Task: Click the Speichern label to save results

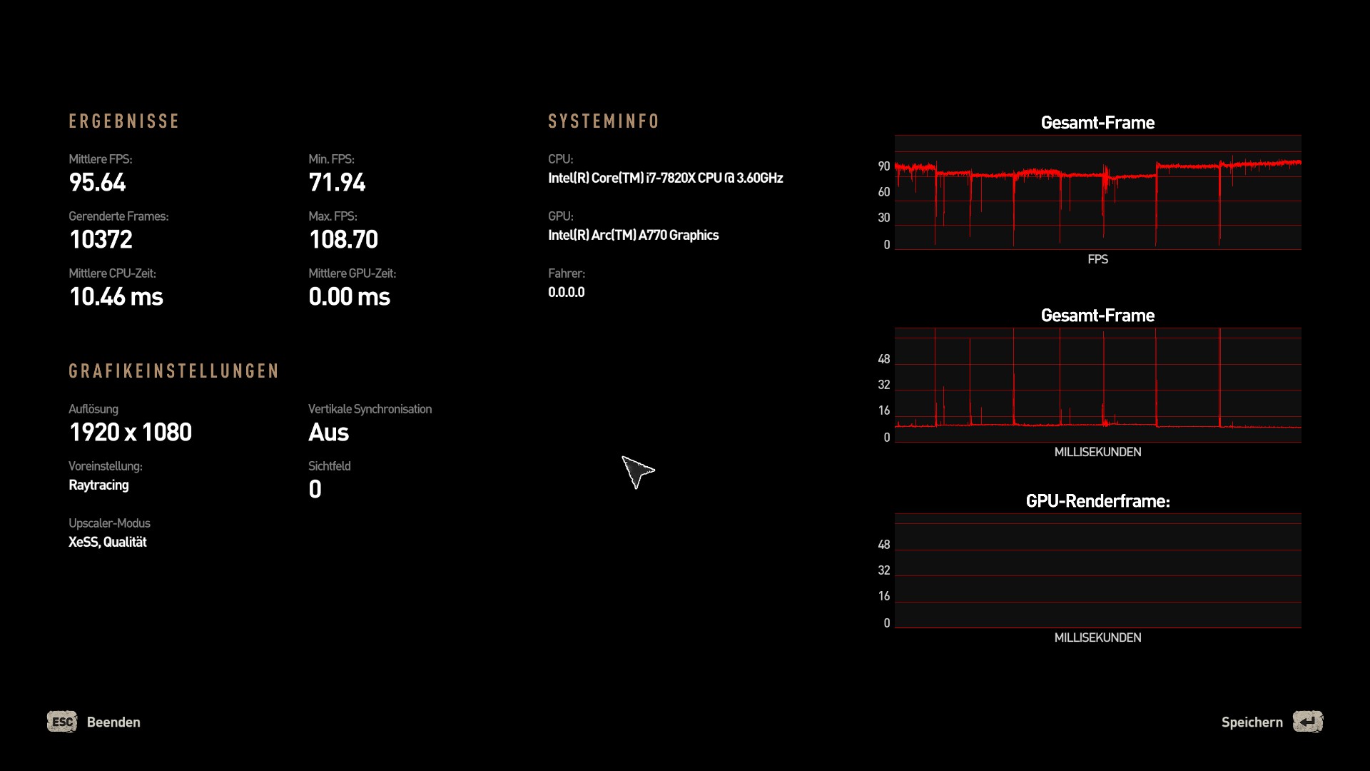Action: pyautogui.click(x=1252, y=722)
